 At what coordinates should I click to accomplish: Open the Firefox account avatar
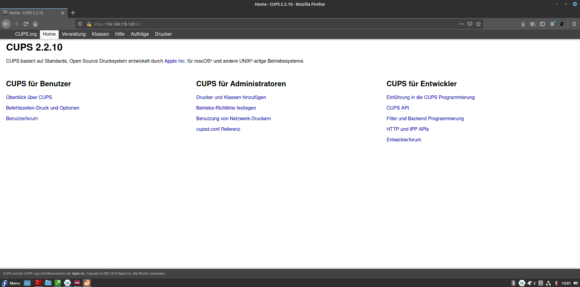(552, 24)
